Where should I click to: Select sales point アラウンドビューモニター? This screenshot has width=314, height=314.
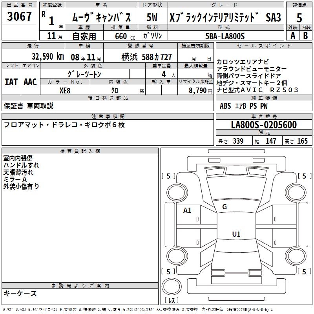(x=252, y=69)
